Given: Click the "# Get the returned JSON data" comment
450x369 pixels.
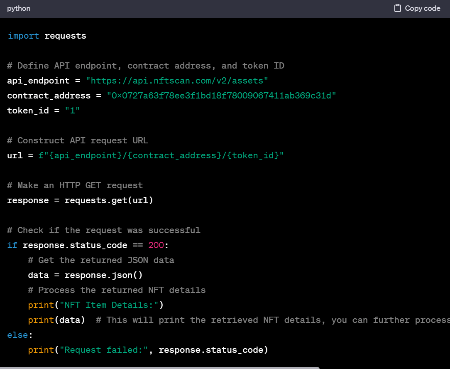Looking at the screenshot, I should [x=101, y=260].
